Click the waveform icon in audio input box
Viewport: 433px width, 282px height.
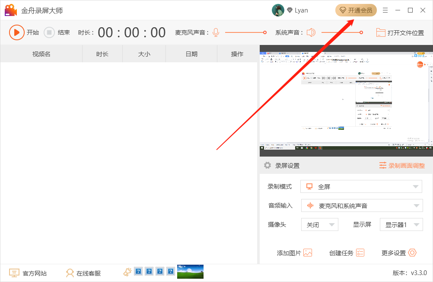[x=310, y=205]
